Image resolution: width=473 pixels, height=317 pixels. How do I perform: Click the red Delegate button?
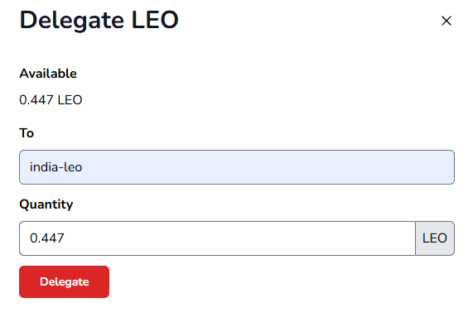point(64,281)
